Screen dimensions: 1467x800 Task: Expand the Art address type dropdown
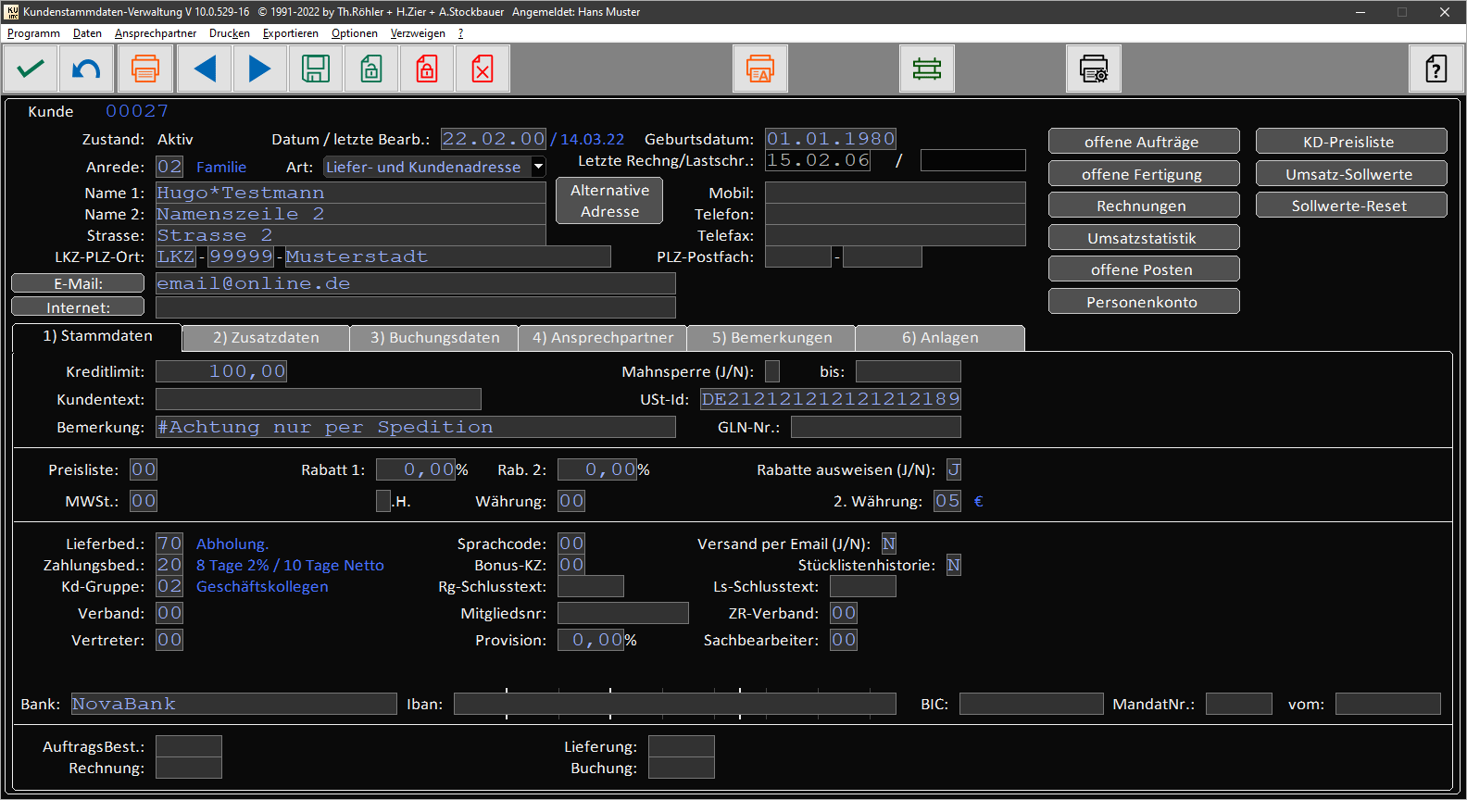(x=538, y=168)
